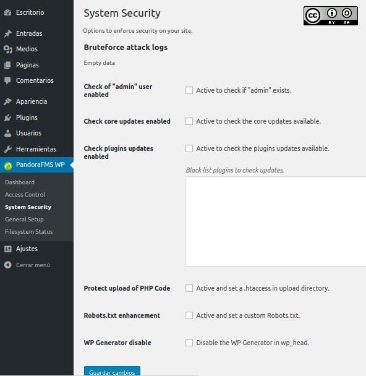This screenshot has height=376, width=366.
Task: Tick the Disable WP Generator in wp_head checkbox
Action: (189, 343)
